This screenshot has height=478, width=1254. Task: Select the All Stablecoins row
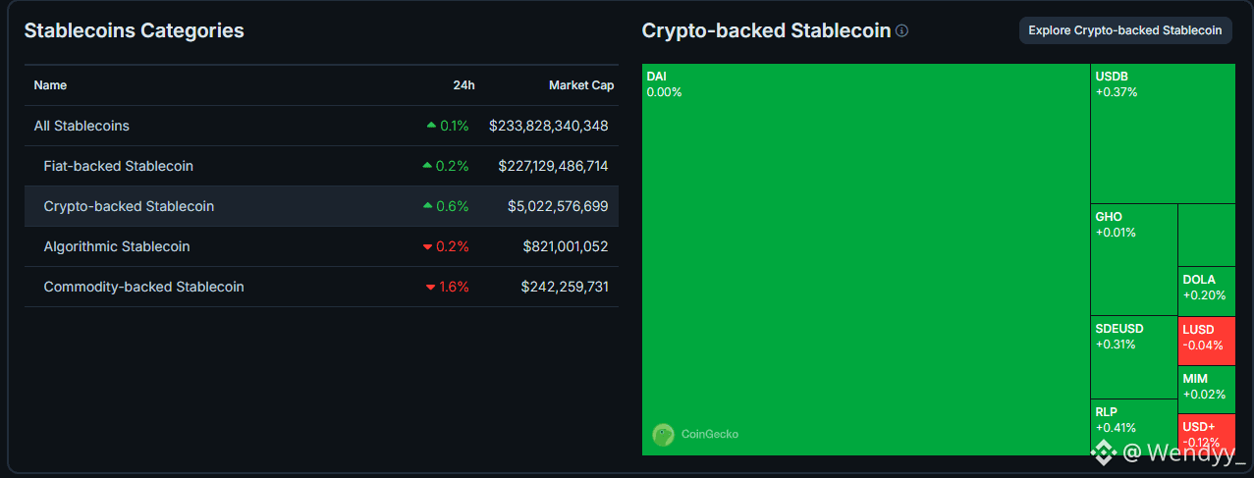[x=82, y=126]
